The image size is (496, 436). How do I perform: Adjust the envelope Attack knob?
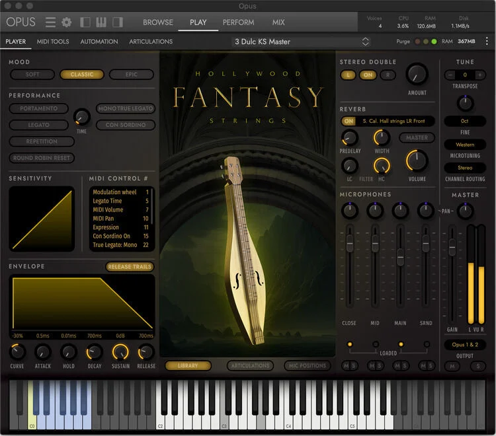43,352
